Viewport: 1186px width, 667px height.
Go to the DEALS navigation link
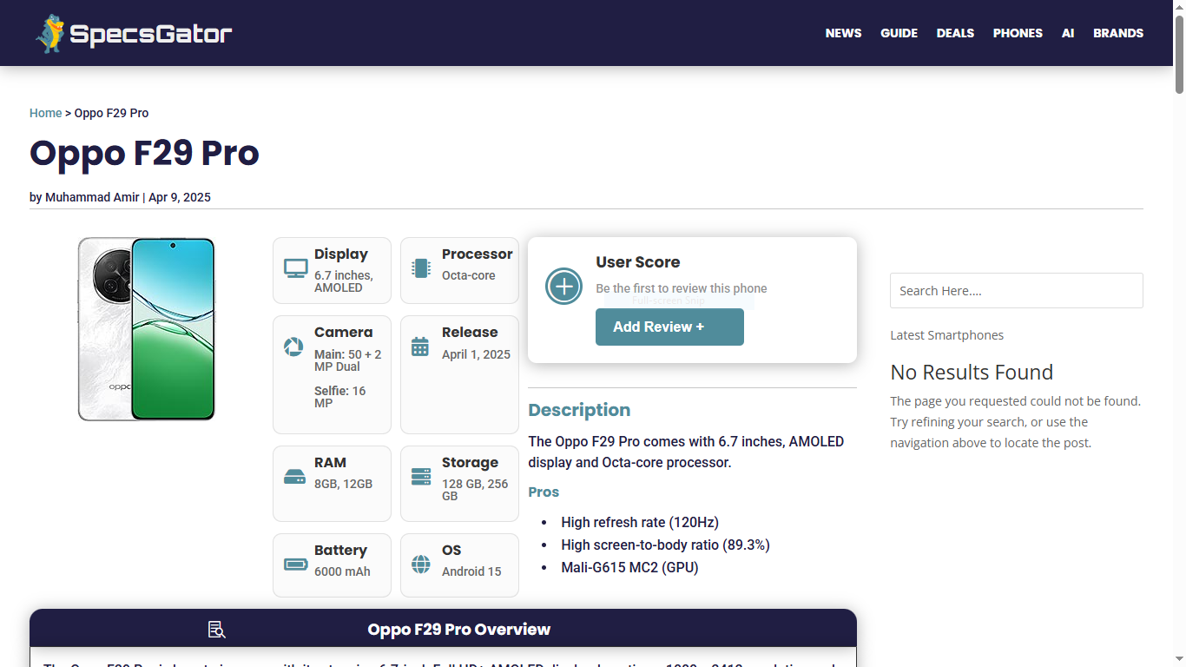[x=955, y=33]
